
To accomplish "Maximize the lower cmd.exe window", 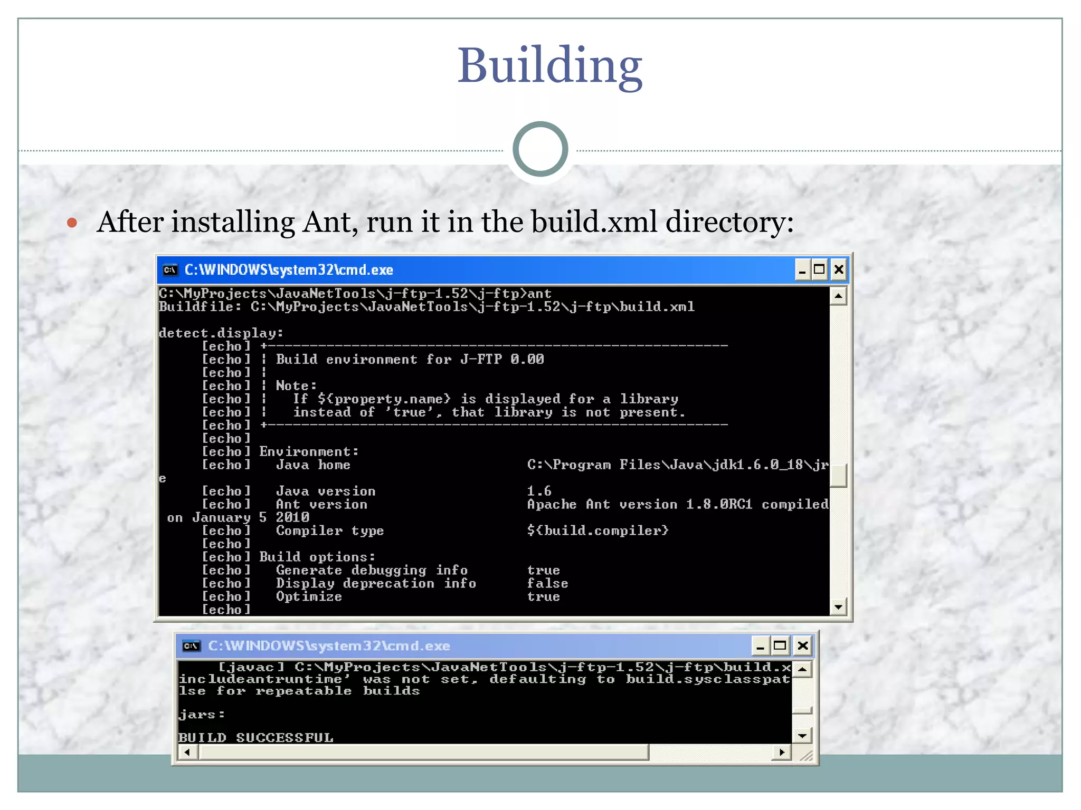I will 780,646.
